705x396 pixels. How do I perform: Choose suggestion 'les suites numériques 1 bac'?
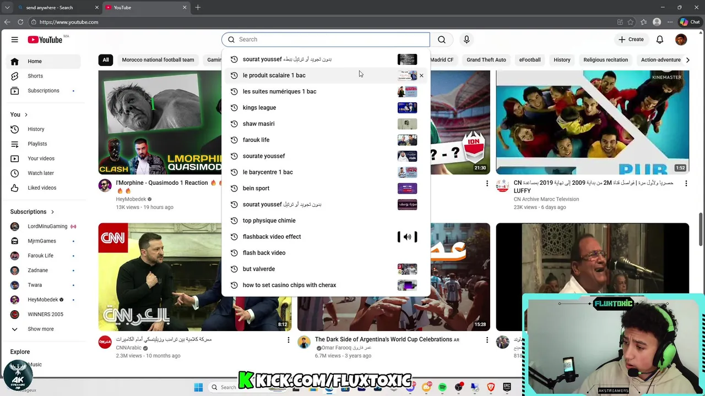(x=325, y=91)
